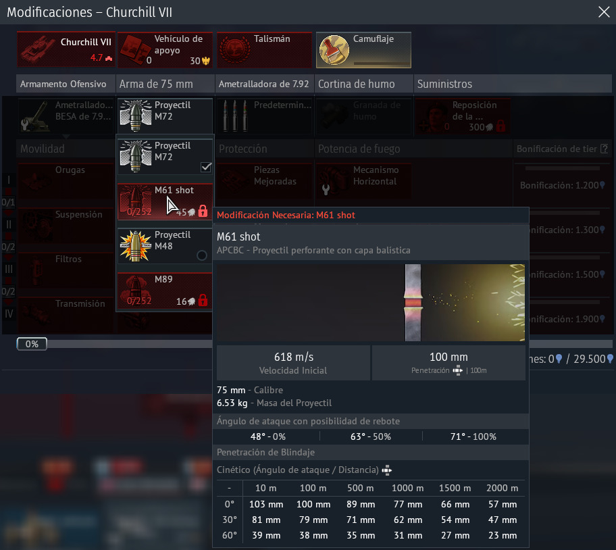Click the 0% research progress bar

click(32, 344)
